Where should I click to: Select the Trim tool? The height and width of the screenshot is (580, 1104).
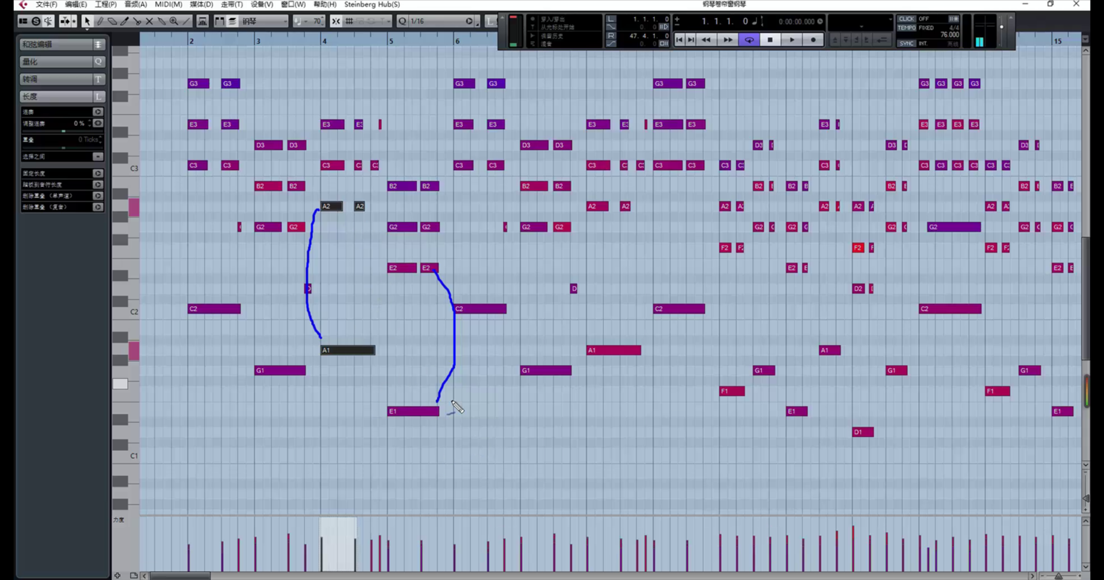(124, 21)
